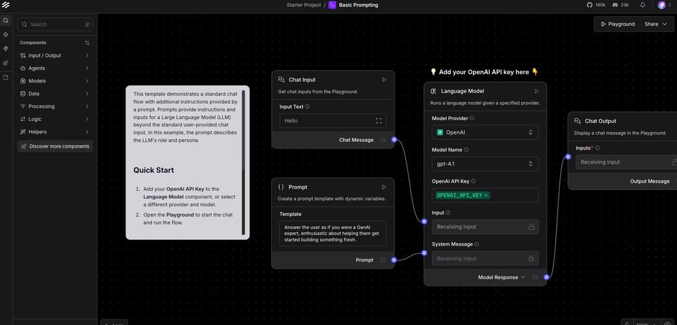
Task: Click the Basic Prompting flow title
Action: click(x=358, y=5)
